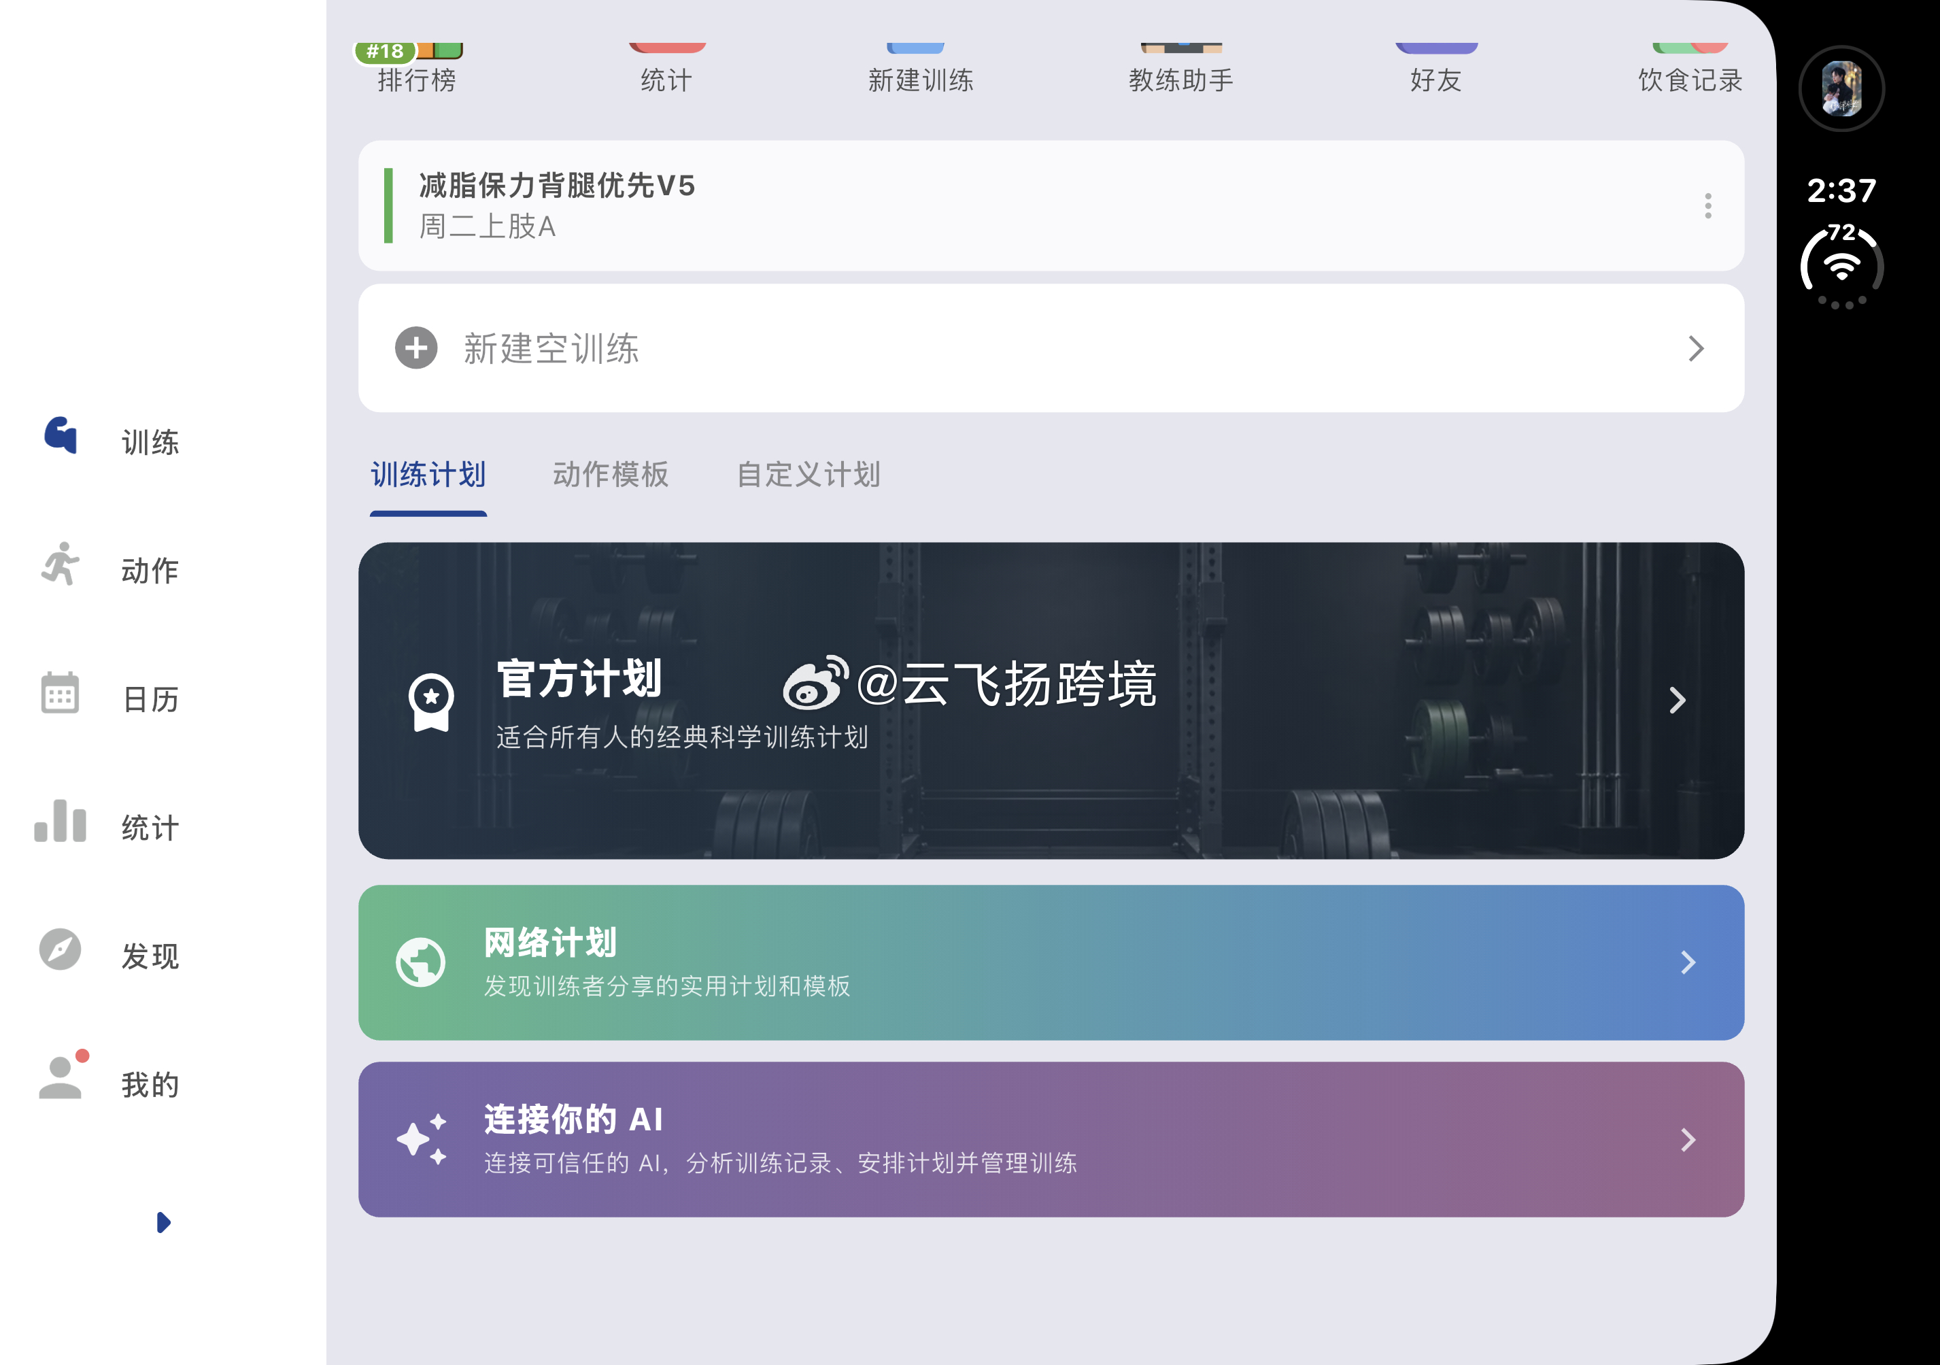This screenshot has height=1365, width=1940.
Task: Open the 好友 shortcut
Action: (1435, 69)
